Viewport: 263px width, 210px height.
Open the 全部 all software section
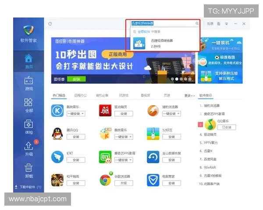[x=28, y=102]
